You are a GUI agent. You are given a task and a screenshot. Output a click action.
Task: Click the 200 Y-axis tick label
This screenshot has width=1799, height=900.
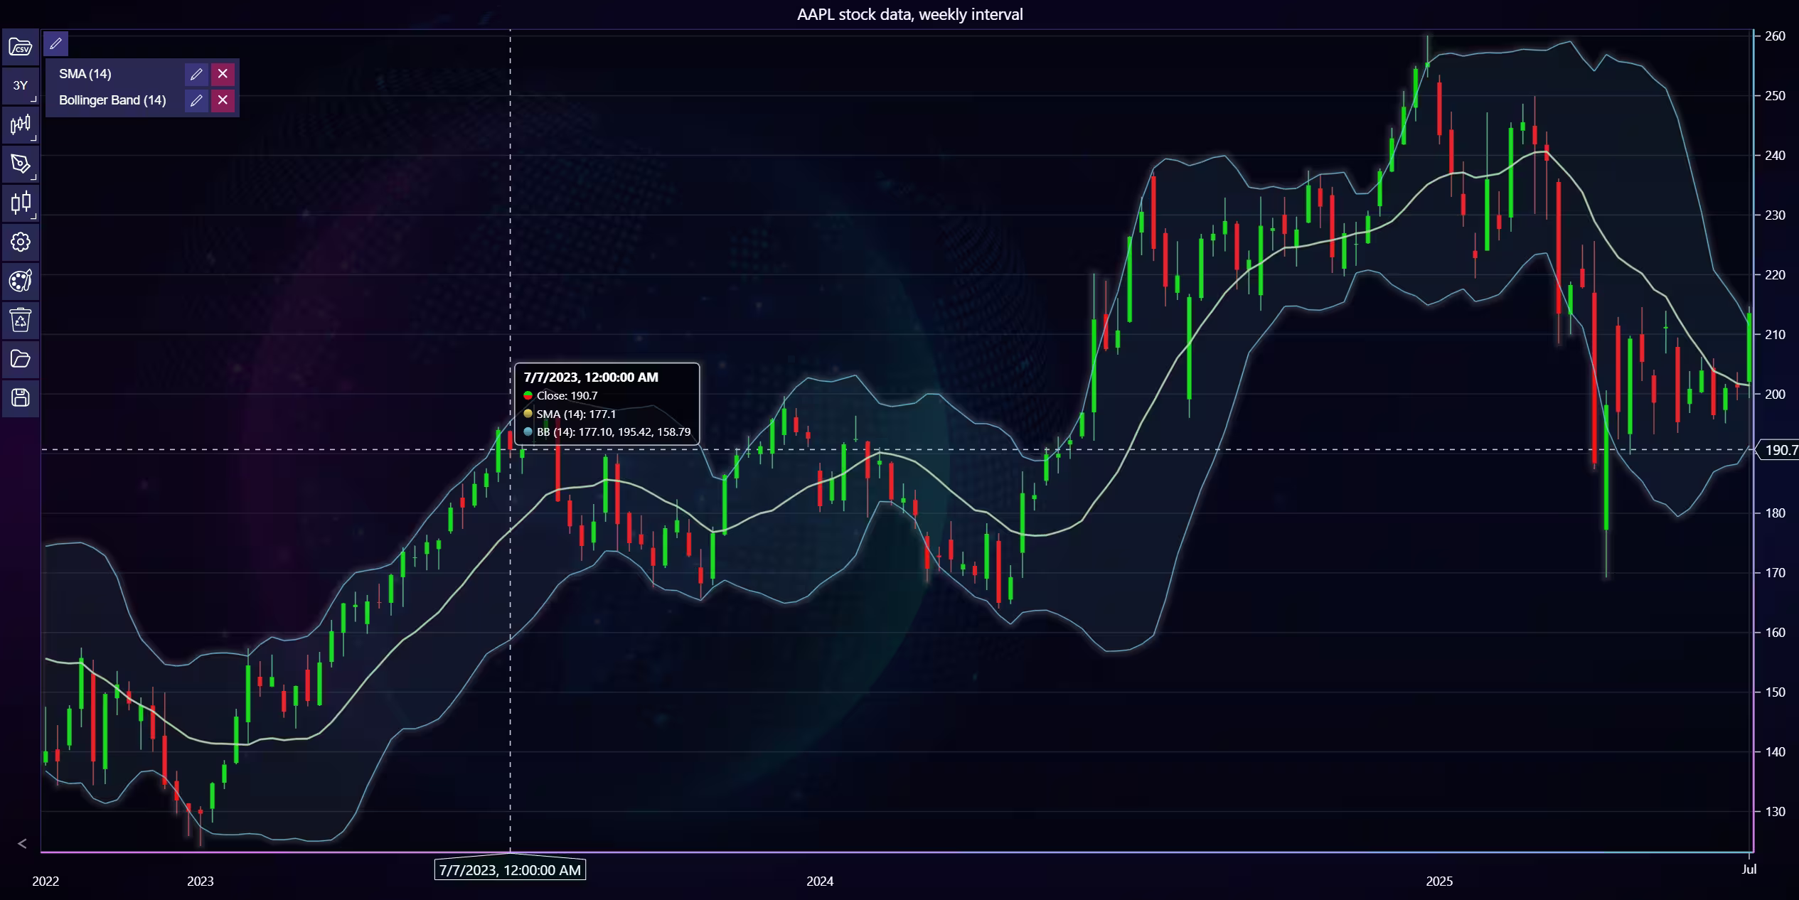(1775, 395)
